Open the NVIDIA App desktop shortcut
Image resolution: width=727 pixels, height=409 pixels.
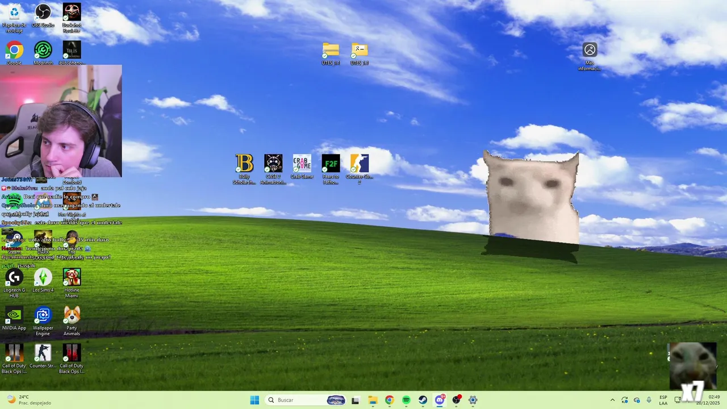pyautogui.click(x=14, y=318)
